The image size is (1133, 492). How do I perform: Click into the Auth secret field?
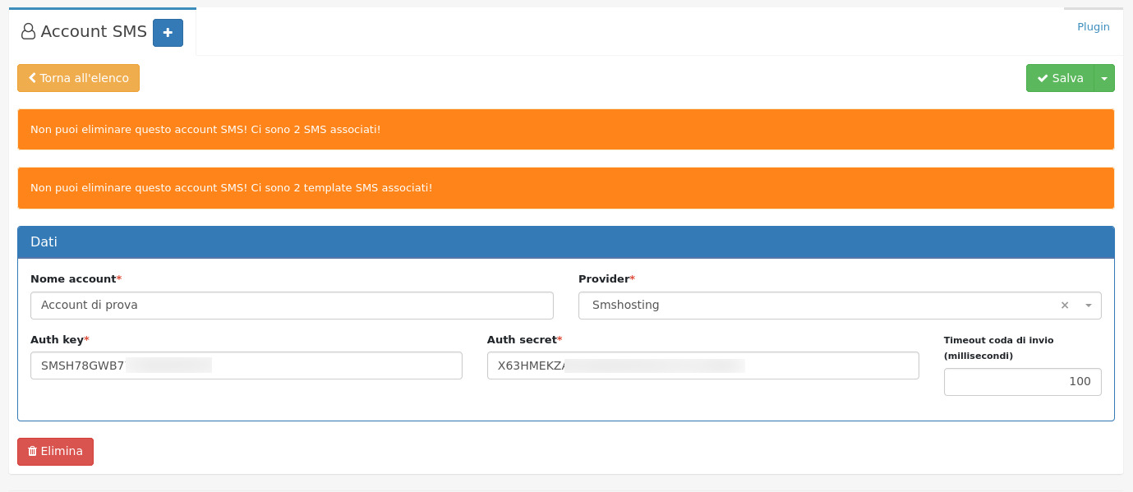click(x=702, y=366)
